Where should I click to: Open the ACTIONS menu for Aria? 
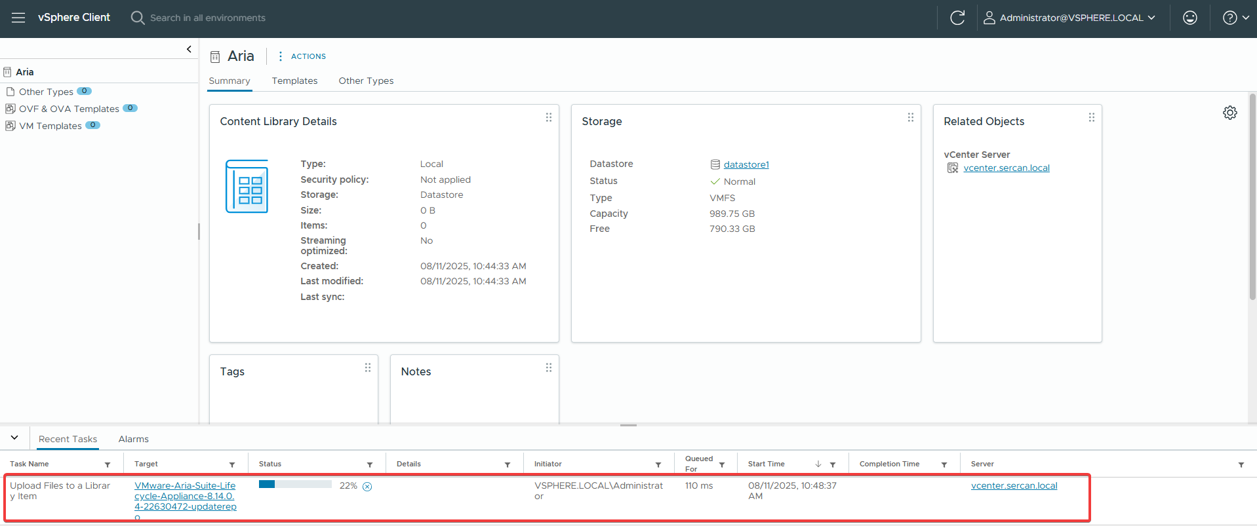tap(302, 56)
